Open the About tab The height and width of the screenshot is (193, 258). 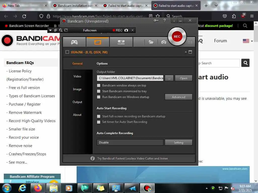[77, 115]
